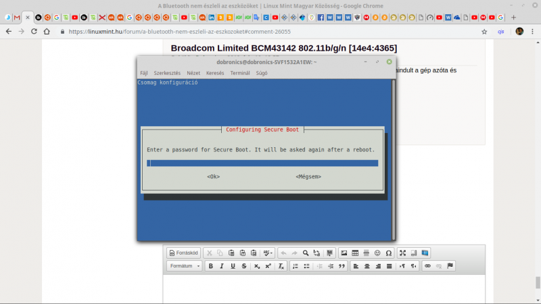Click the Chrome address bar URL
541x304 pixels.
pos(179,32)
